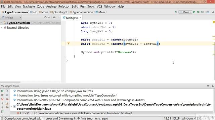Click Expand All icon in Messages panel
The width and height of the screenshot is (215, 120).
tap(7, 91)
